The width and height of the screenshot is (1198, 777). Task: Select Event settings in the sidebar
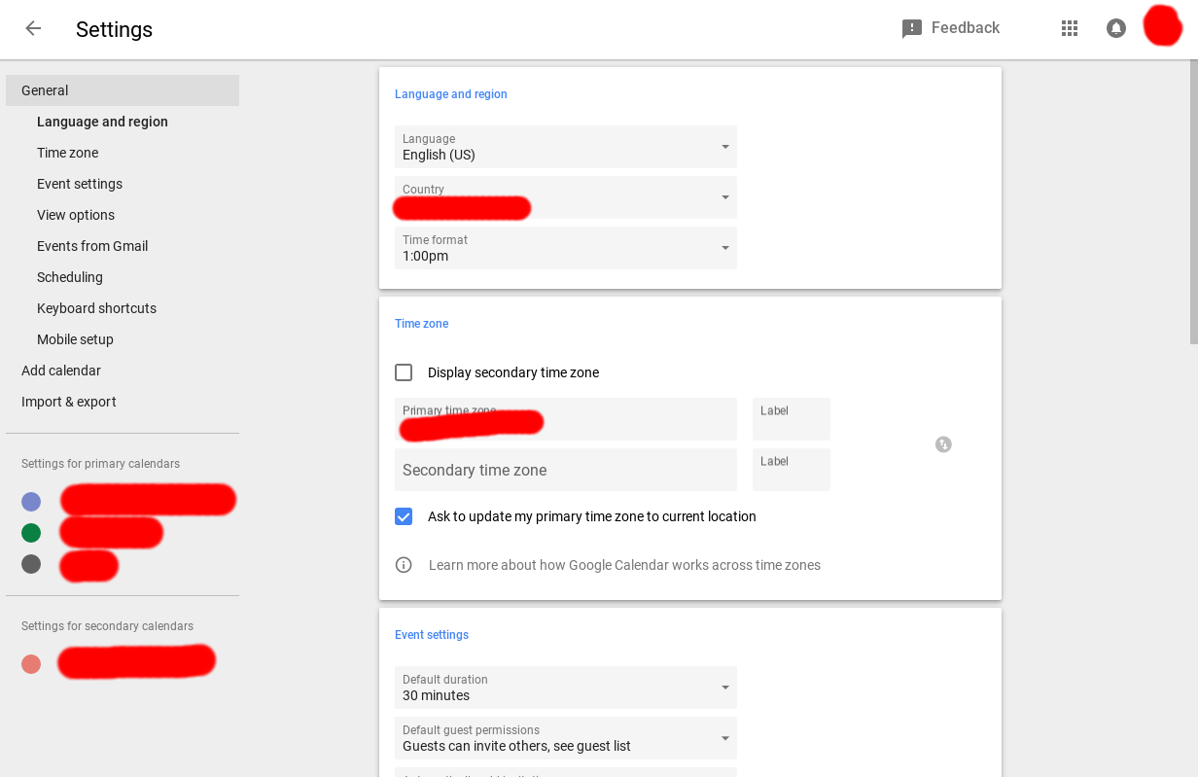coord(80,184)
